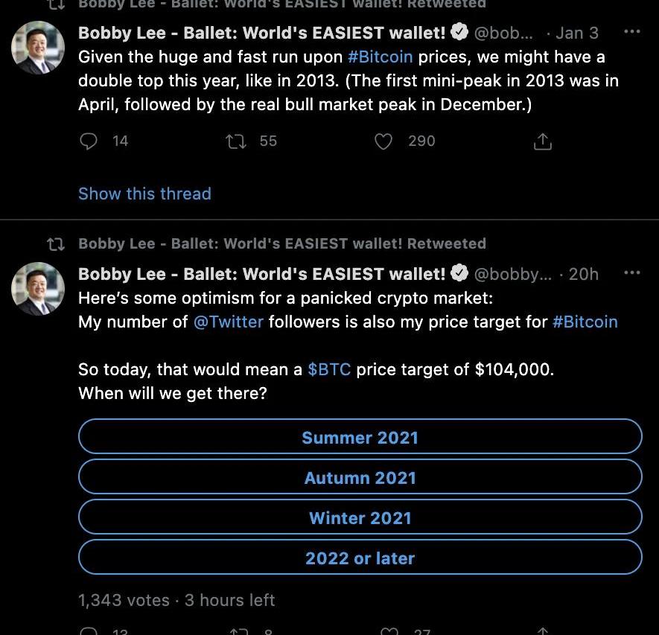The width and height of the screenshot is (659, 635).
Task: Open #Bitcoin hashtag in Jan 3 tweet
Action: tap(381, 57)
